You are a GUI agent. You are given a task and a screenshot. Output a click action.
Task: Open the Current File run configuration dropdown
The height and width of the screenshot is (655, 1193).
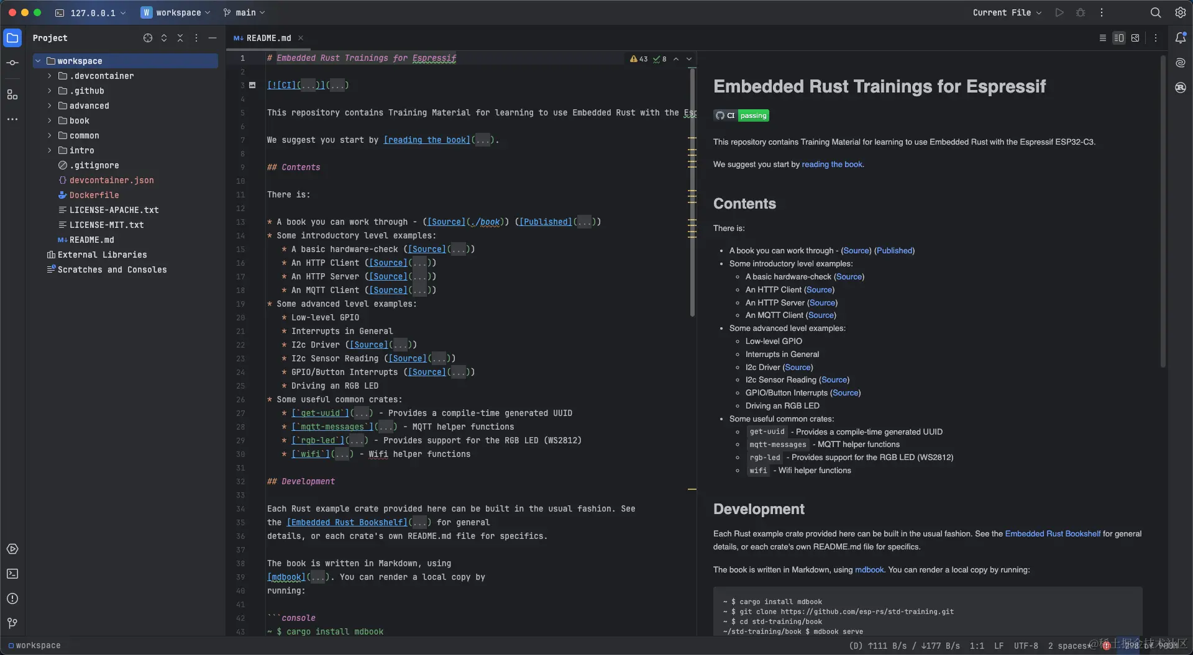pyautogui.click(x=1007, y=12)
